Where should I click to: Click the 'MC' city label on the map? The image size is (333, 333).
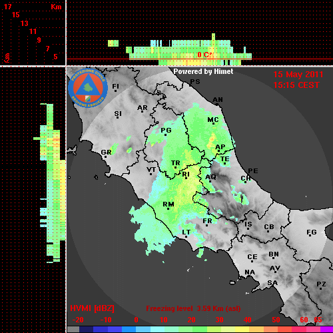coord(213,120)
